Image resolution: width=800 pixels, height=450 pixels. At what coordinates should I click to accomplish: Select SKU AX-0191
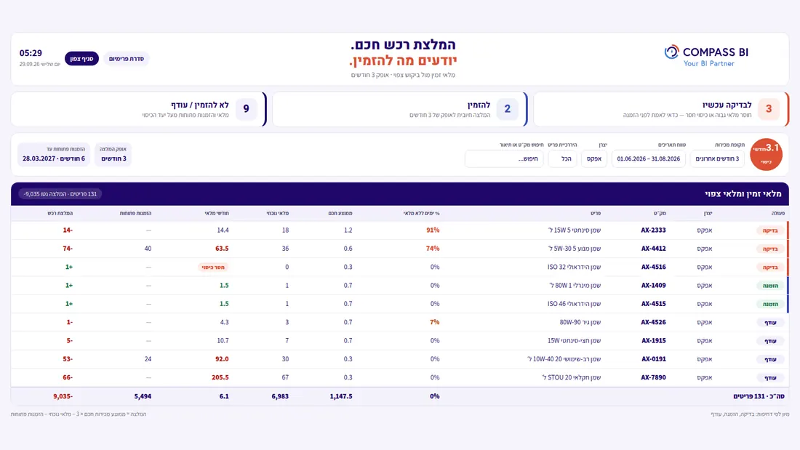coord(654,358)
